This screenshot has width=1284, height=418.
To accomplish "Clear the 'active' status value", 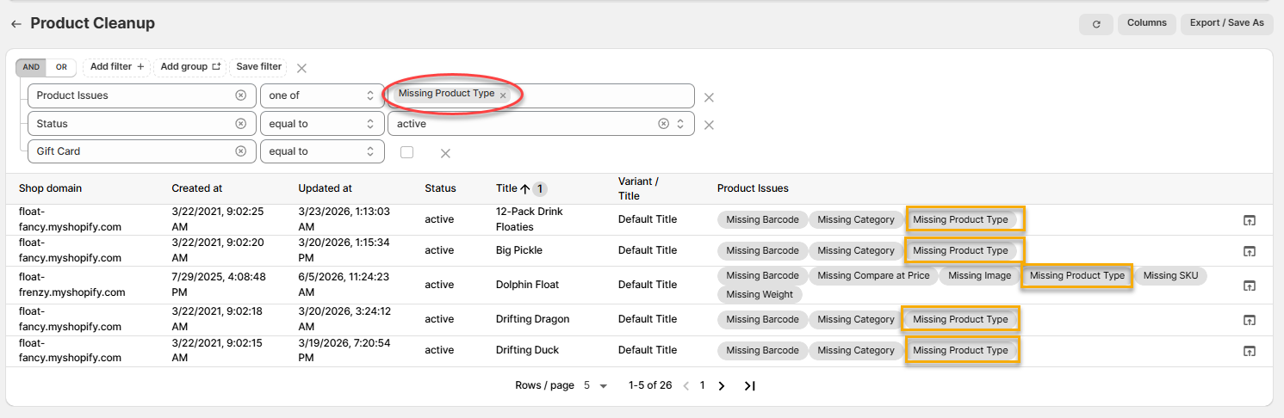I will pyautogui.click(x=663, y=124).
